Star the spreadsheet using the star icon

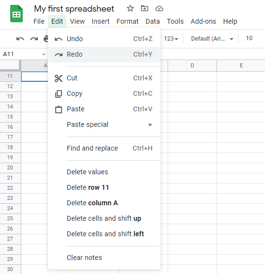[130, 8]
